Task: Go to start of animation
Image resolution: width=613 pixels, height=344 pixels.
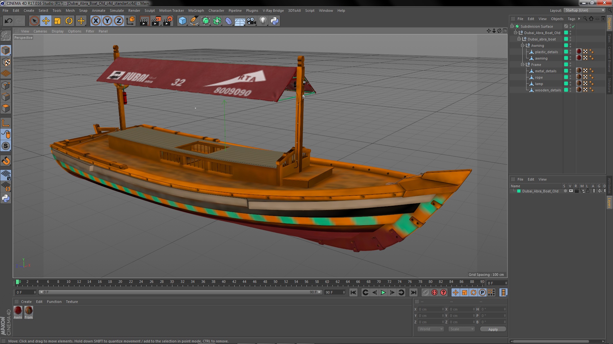Action: tap(353, 292)
